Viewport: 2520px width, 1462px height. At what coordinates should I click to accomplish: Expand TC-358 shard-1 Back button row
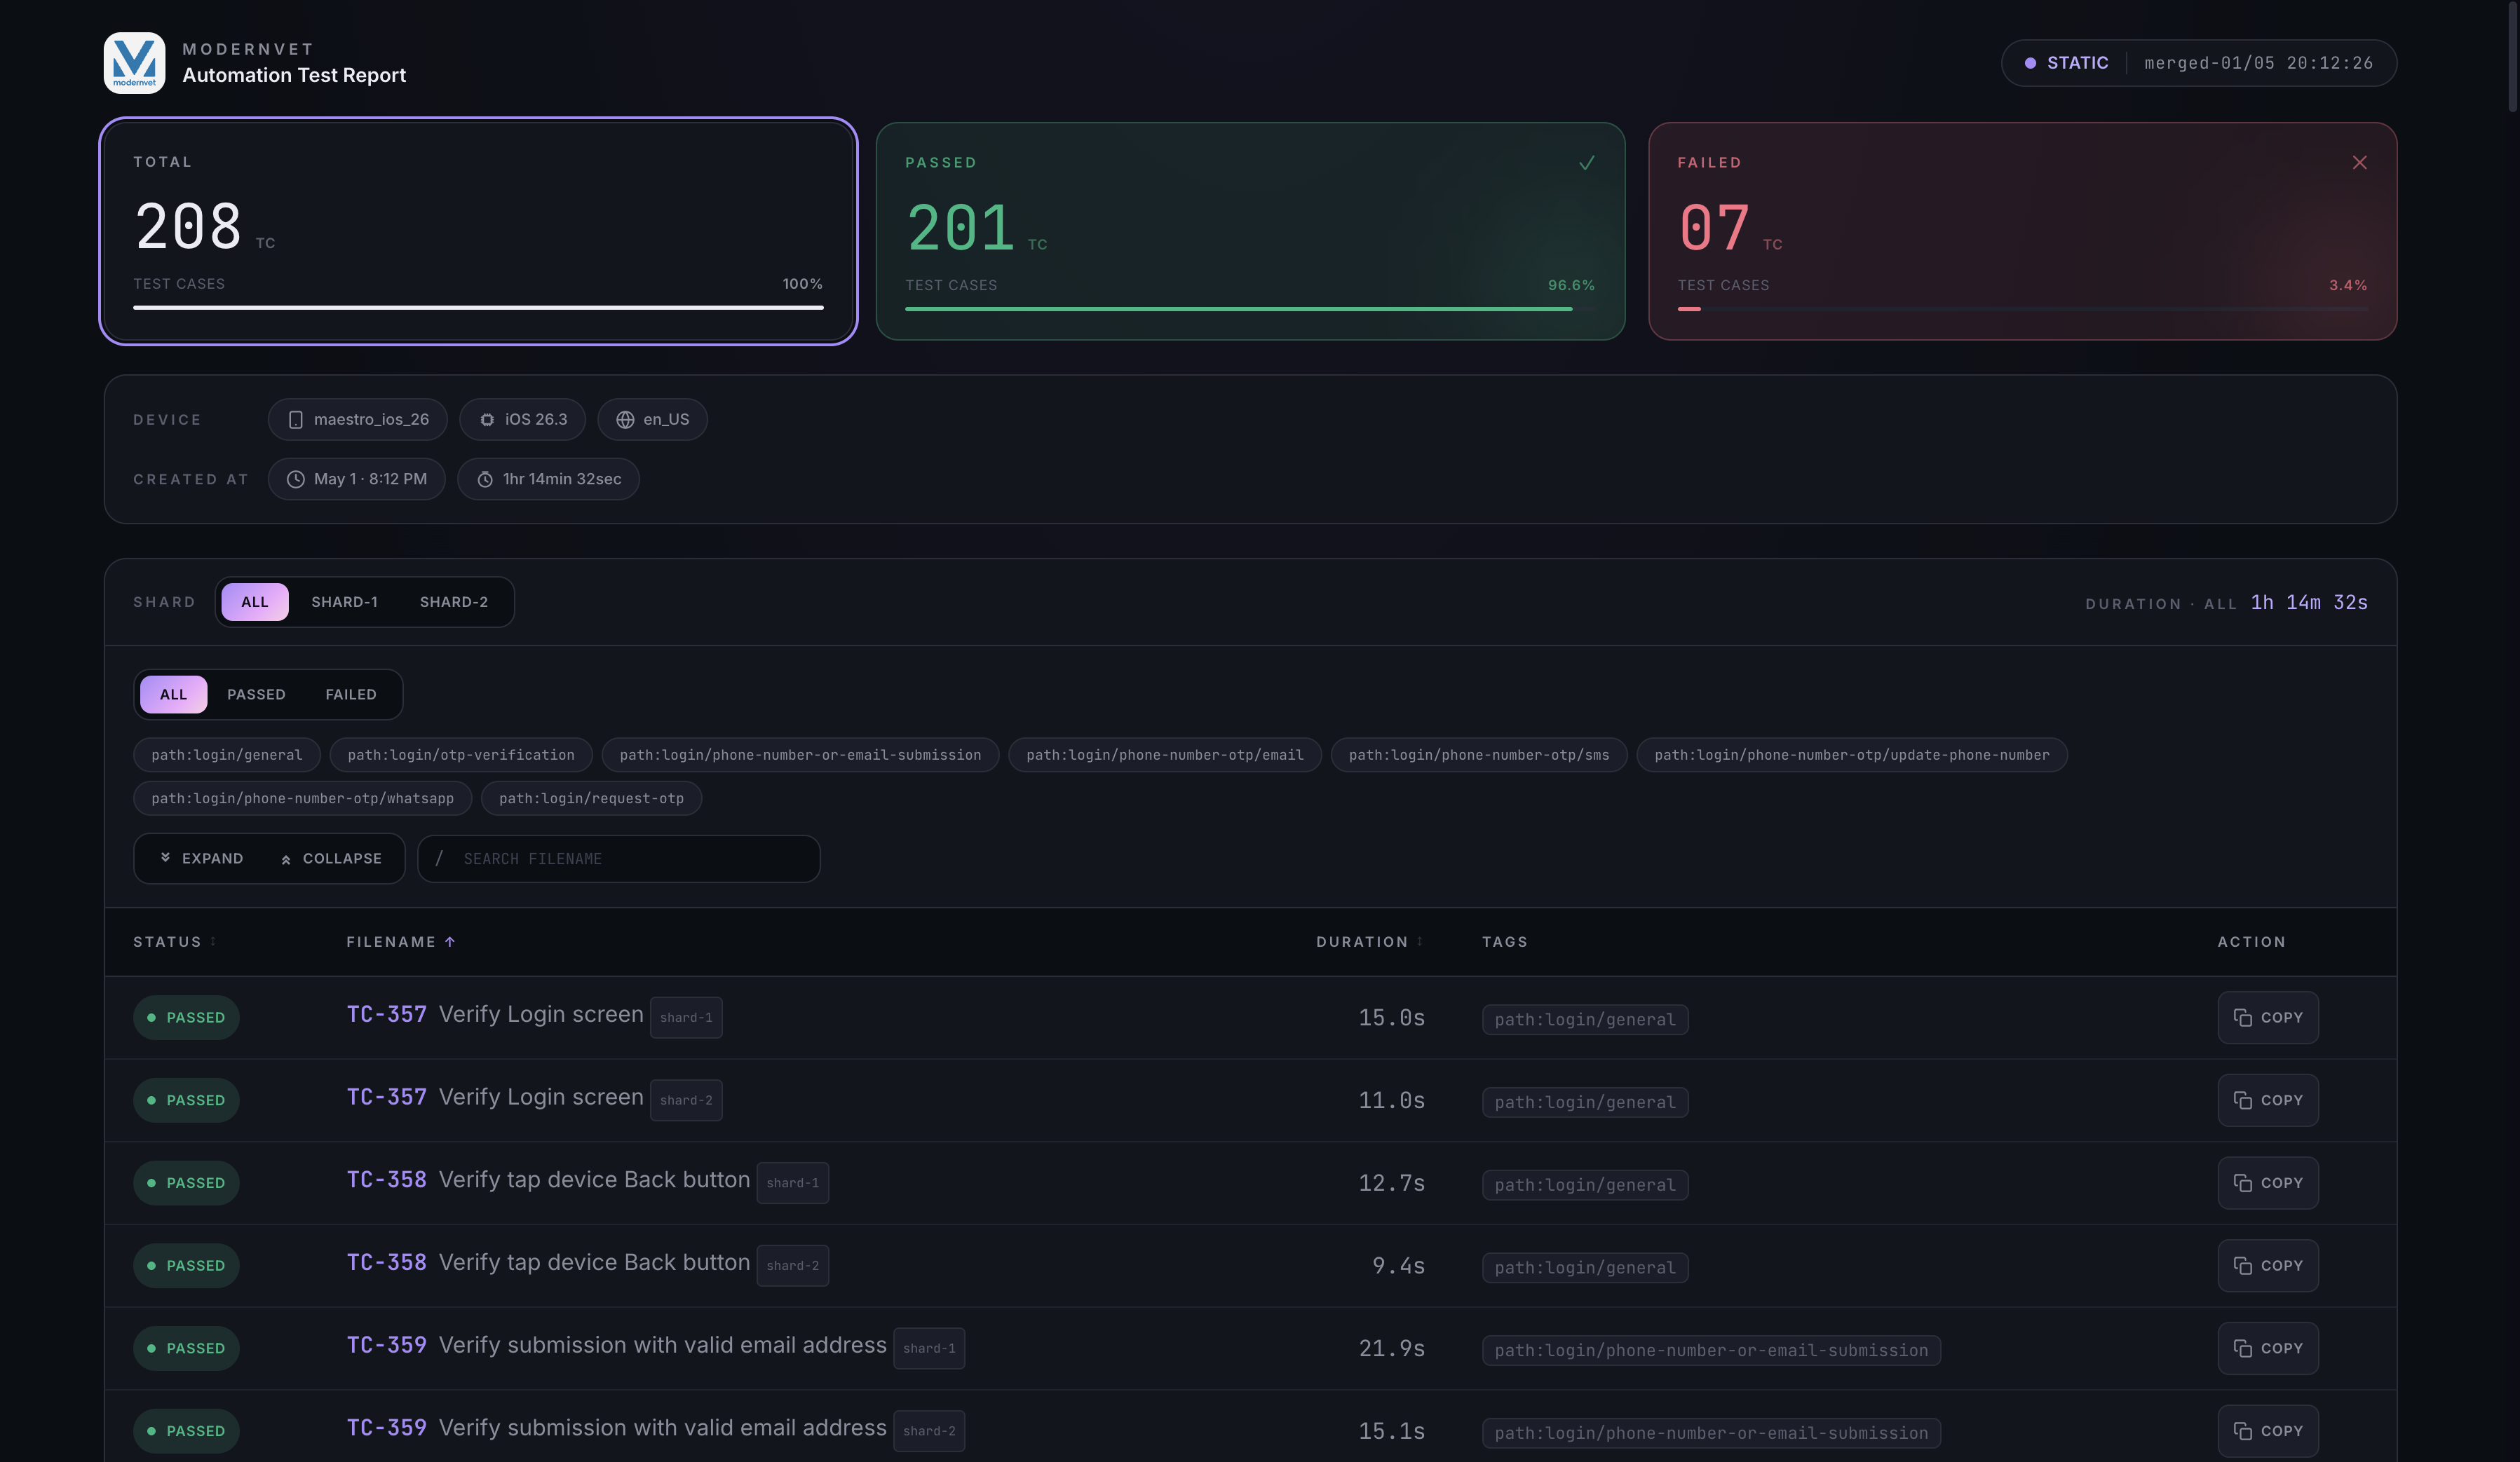[x=1250, y=1183]
